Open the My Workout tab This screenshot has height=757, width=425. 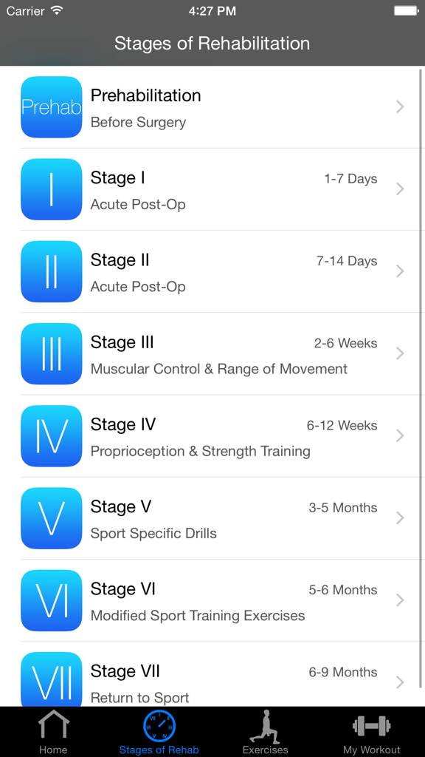pyautogui.click(x=370, y=730)
